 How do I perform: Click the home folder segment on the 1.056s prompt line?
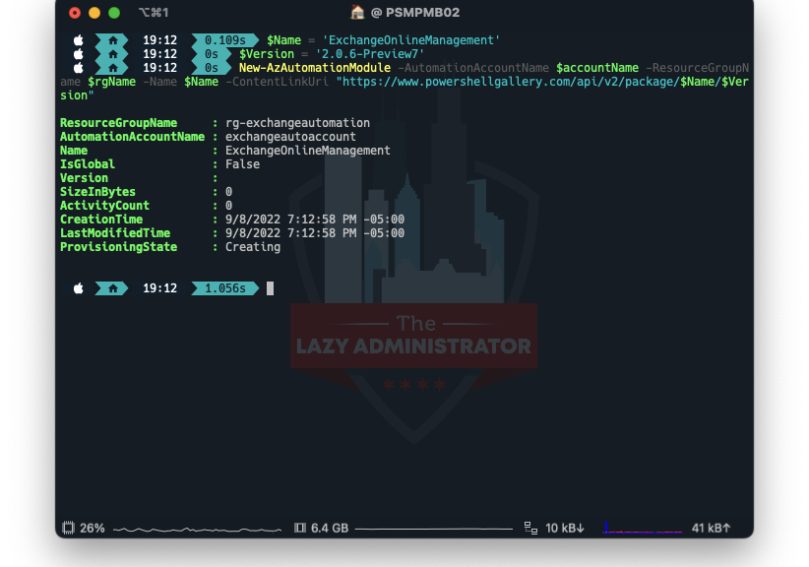click(x=112, y=288)
